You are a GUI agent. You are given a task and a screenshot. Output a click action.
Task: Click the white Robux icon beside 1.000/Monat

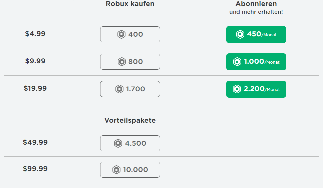coord(237,62)
